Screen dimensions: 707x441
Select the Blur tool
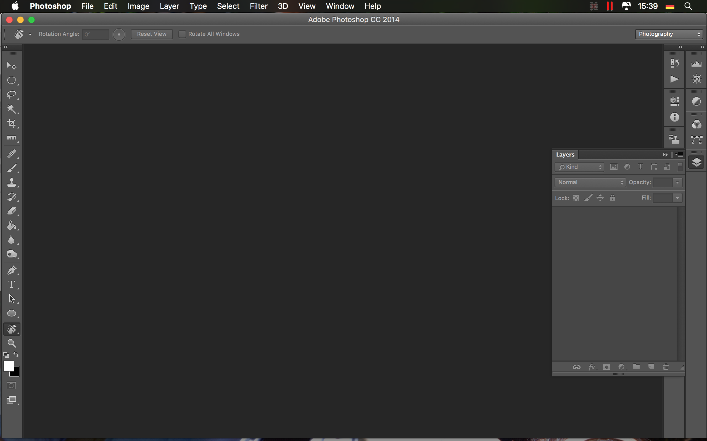(12, 240)
